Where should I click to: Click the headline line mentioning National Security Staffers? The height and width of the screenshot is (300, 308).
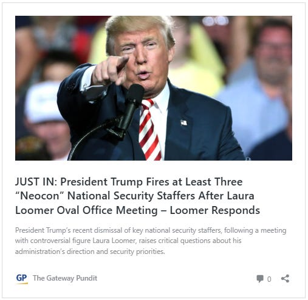135,196
